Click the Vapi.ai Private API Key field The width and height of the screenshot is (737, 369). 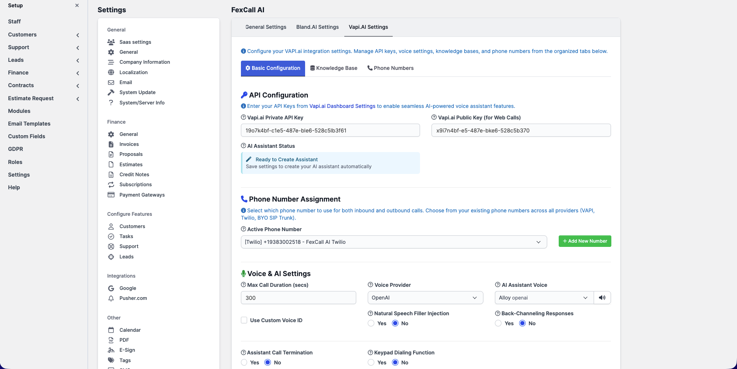pos(330,131)
